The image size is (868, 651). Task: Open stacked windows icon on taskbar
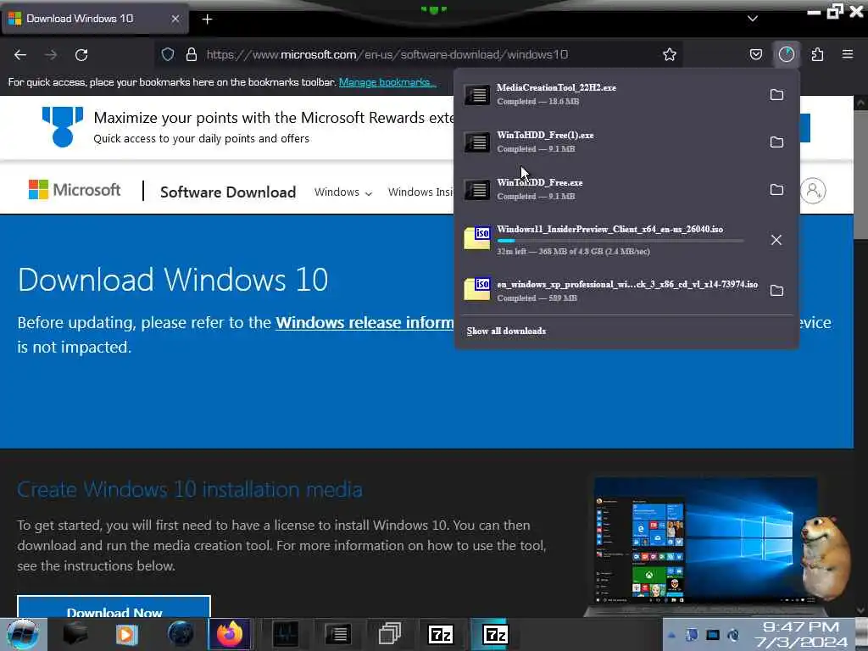click(x=390, y=634)
